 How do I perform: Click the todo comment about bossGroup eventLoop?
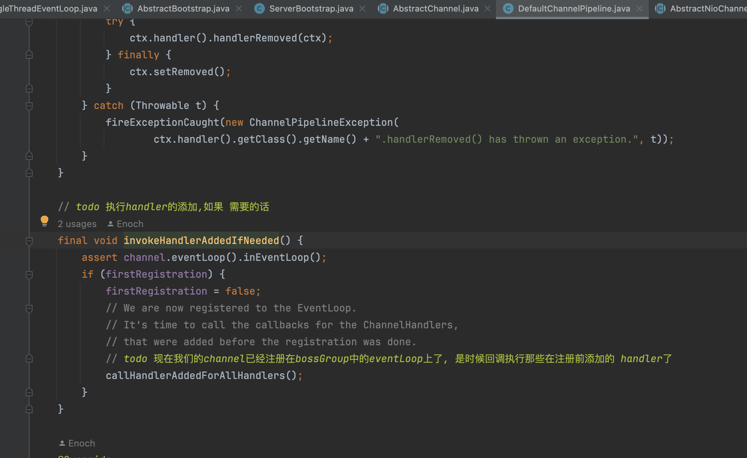coord(389,359)
